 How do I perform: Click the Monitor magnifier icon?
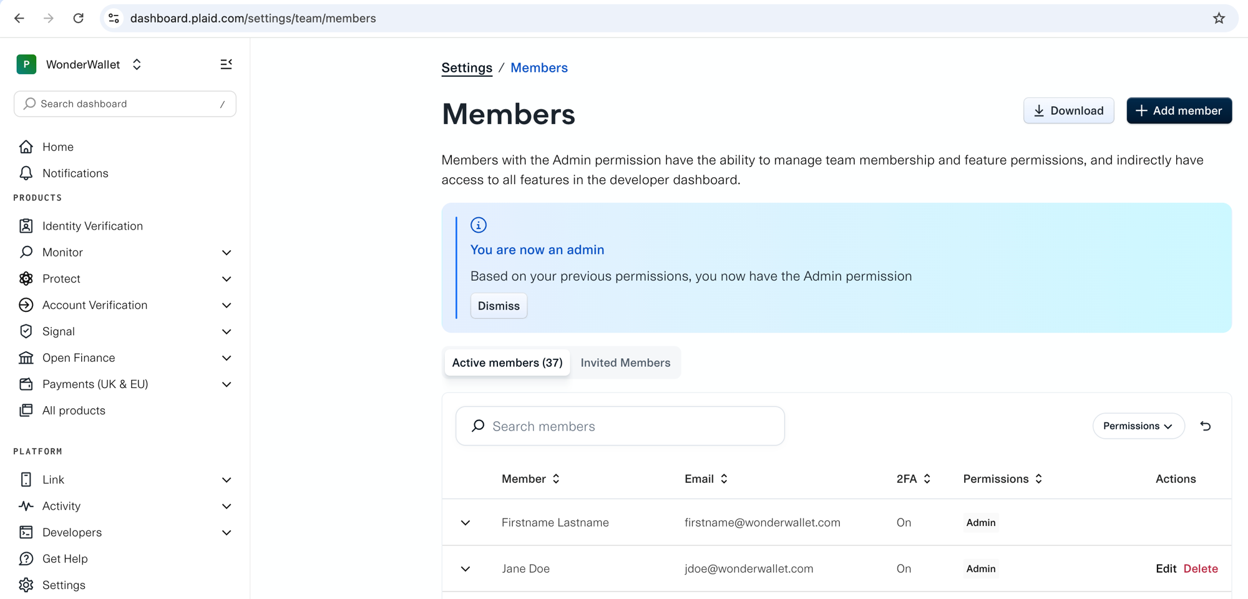click(x=26, y=252)
